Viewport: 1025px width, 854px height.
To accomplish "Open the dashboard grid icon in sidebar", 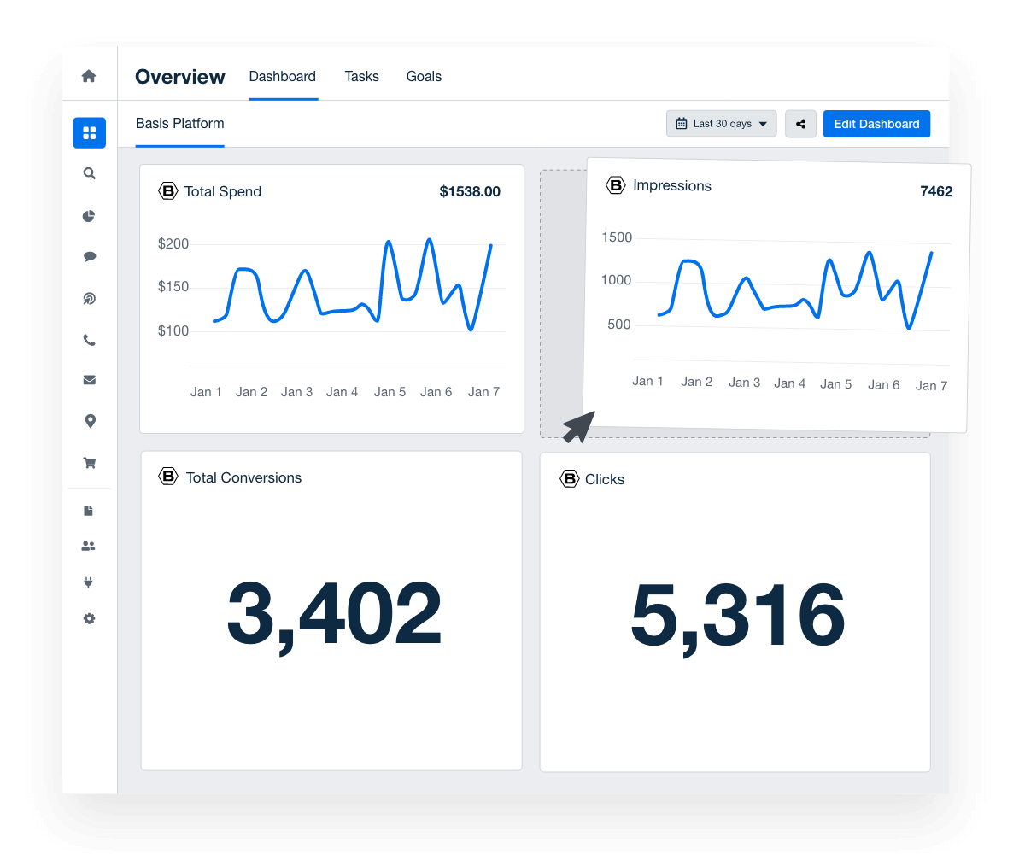I will pos(89,132).
